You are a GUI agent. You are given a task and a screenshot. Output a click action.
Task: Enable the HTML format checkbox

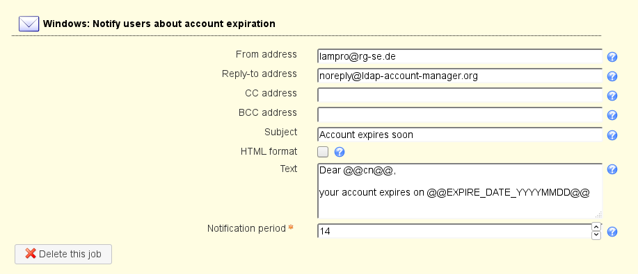(x=323, y=152)
